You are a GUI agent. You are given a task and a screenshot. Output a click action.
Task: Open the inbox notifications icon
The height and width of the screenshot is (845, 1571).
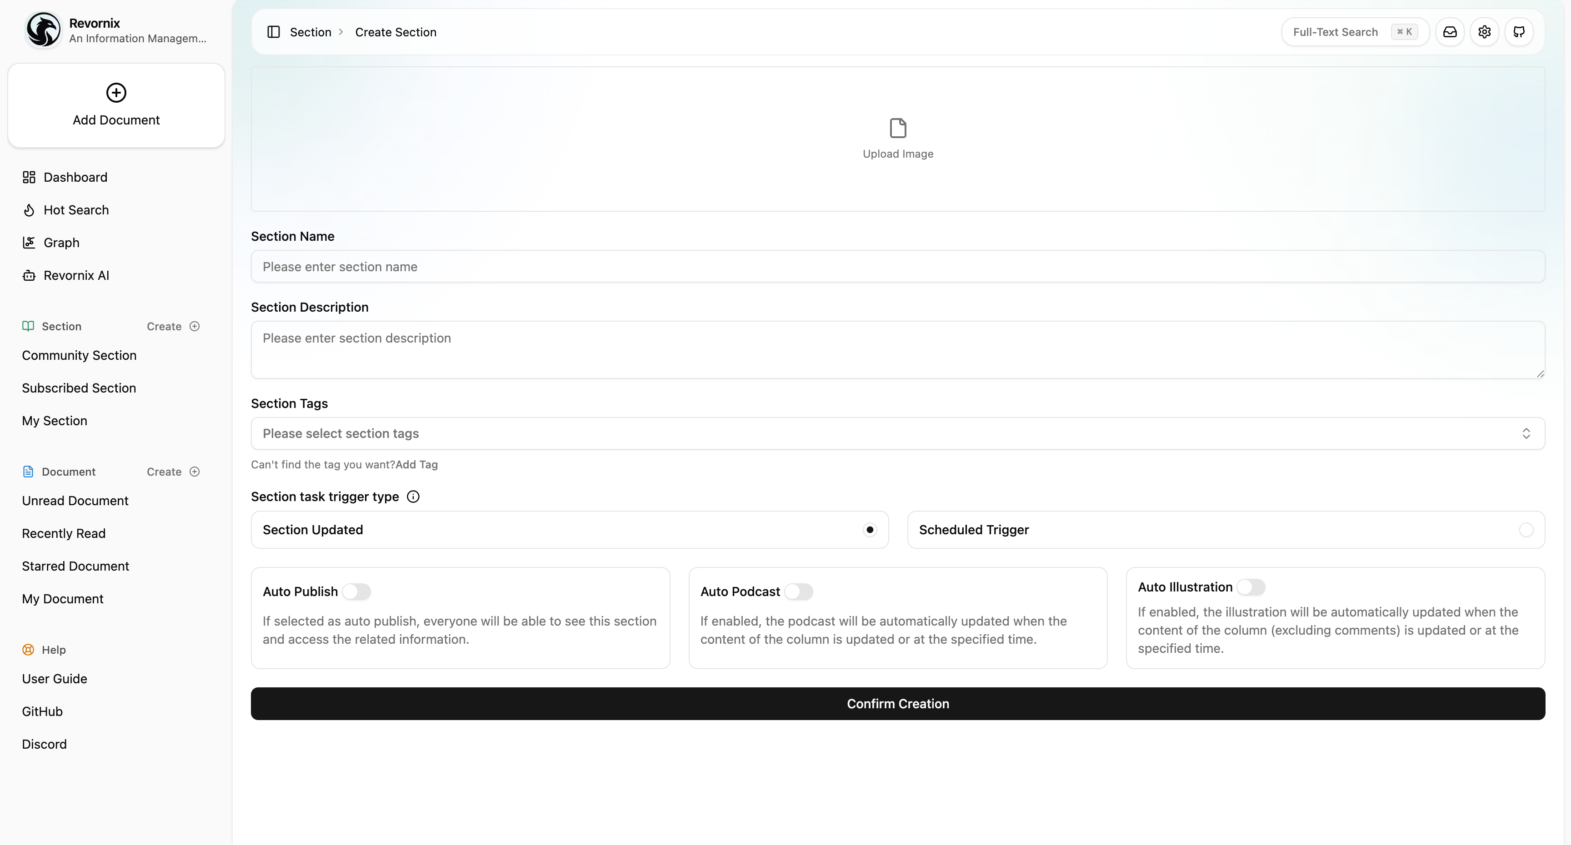[x=1450, y=32]
